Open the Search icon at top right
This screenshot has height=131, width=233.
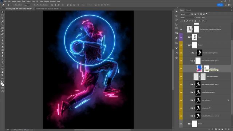click(226, 5)
